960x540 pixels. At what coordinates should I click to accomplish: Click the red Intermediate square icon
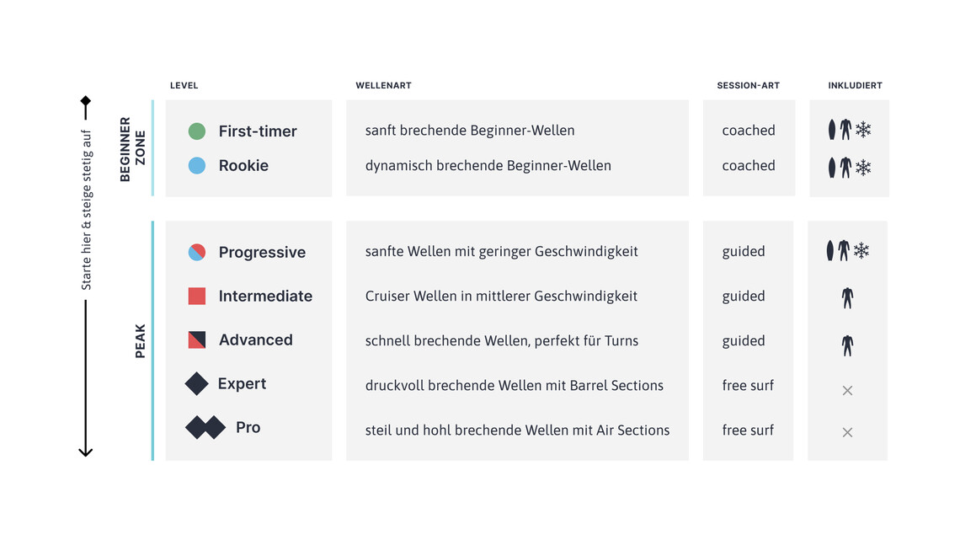197,296
